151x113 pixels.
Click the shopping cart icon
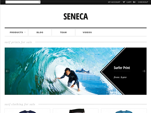coord(124,2)
